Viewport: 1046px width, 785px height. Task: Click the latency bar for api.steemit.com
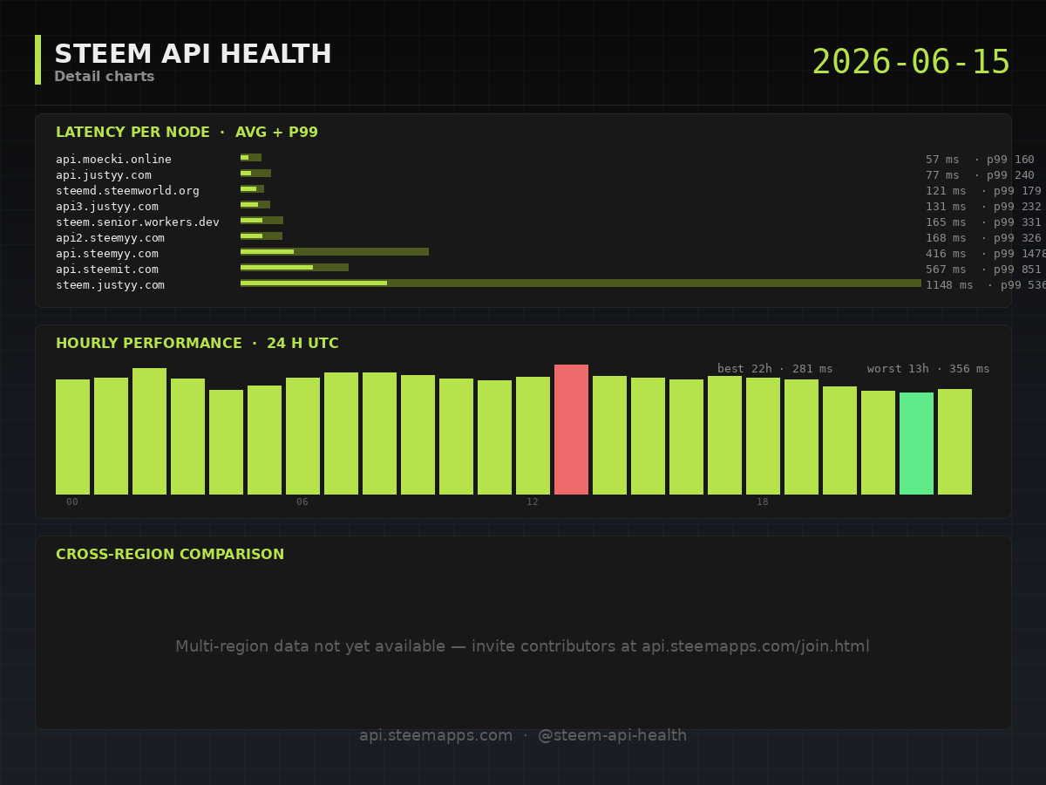click(295, 268)
